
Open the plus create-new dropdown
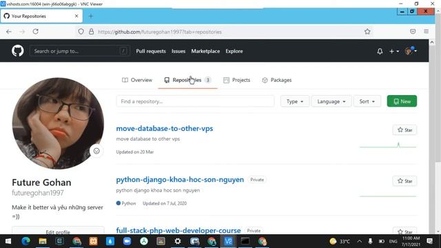coord(394,51)
